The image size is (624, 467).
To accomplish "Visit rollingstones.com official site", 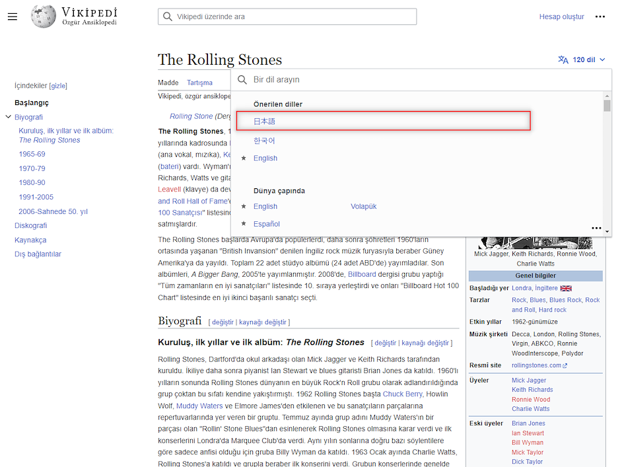I will [536, 365].
